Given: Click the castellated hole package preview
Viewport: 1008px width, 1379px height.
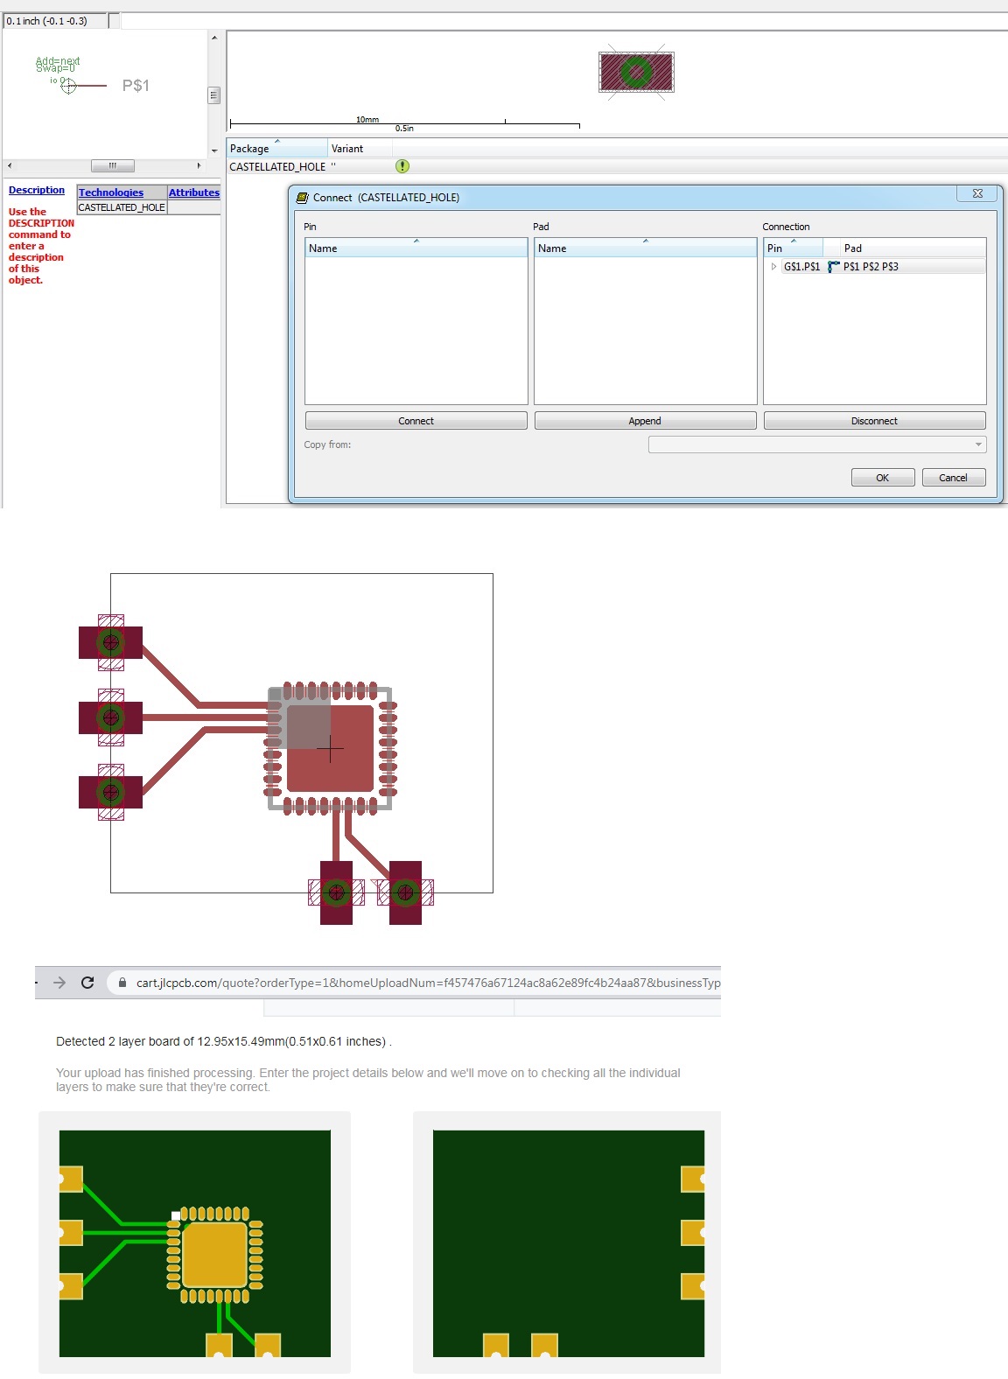Looking at the screenshot, I should (636, 72).
